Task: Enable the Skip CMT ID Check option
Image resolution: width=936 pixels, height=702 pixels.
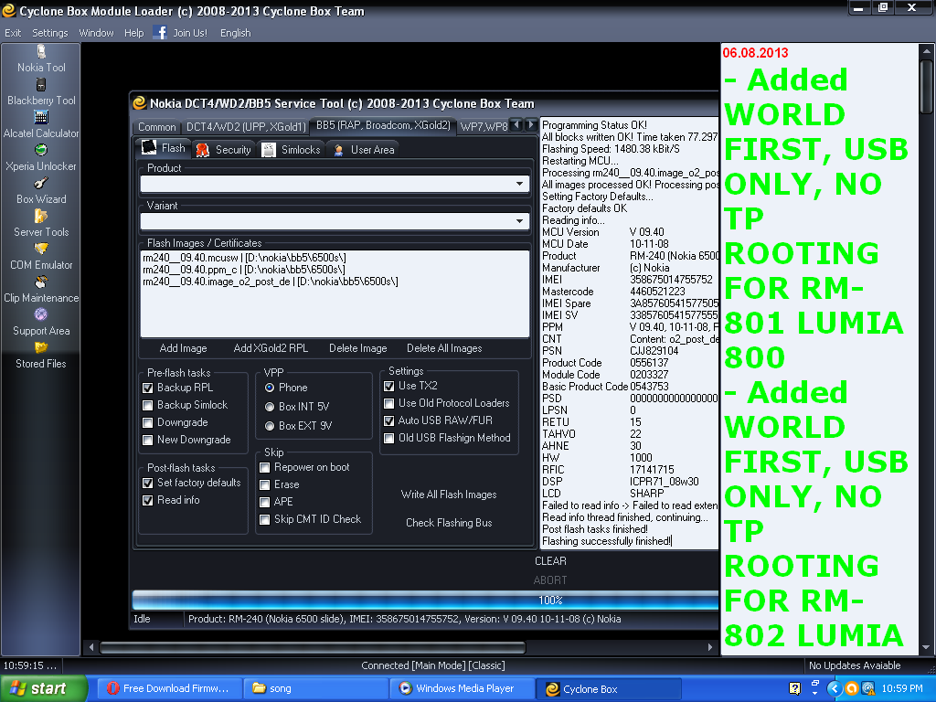Action: pyautogui.click(x=265, y=519)
